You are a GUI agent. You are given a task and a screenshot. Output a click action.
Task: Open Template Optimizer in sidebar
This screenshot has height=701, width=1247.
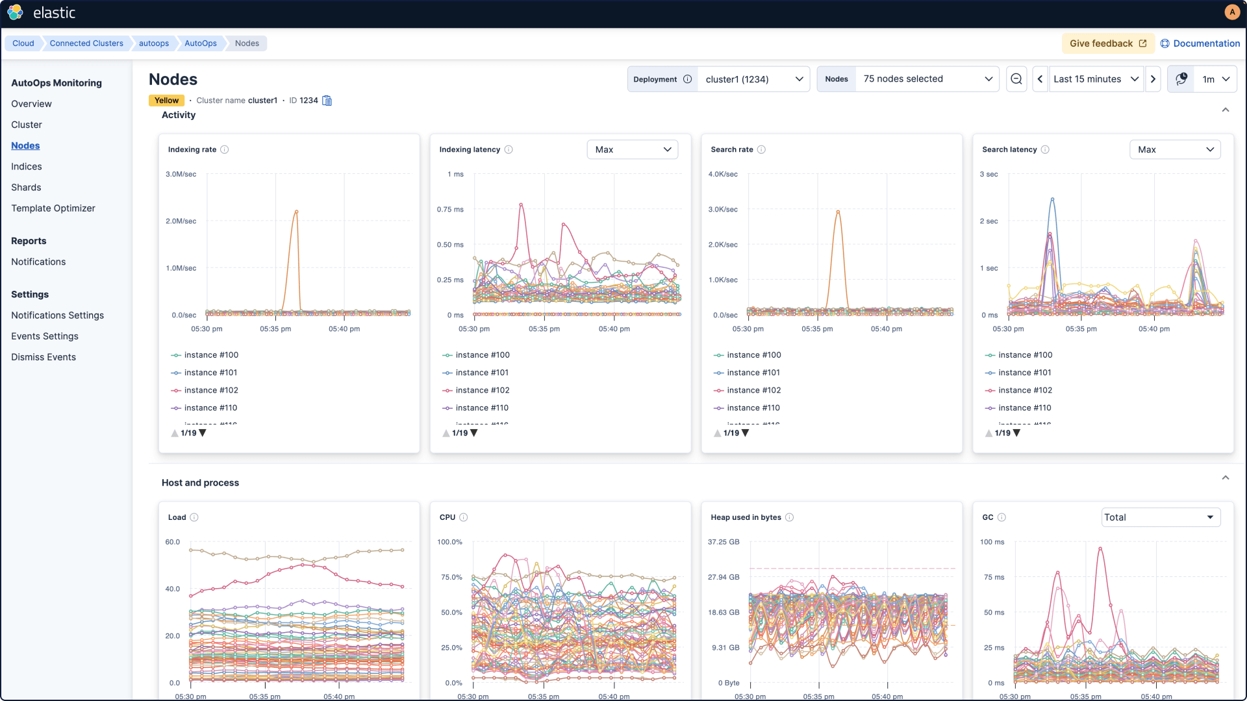pos(53,208)
